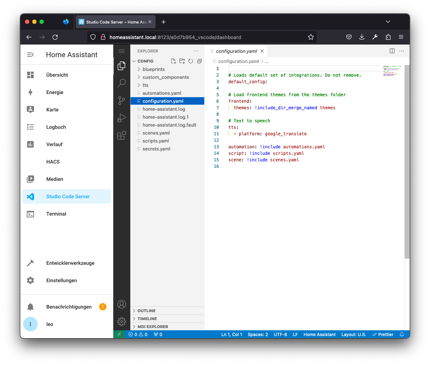Open editor more actions menu
Viewport: 430px width, 365px height.
click(401, 51)
